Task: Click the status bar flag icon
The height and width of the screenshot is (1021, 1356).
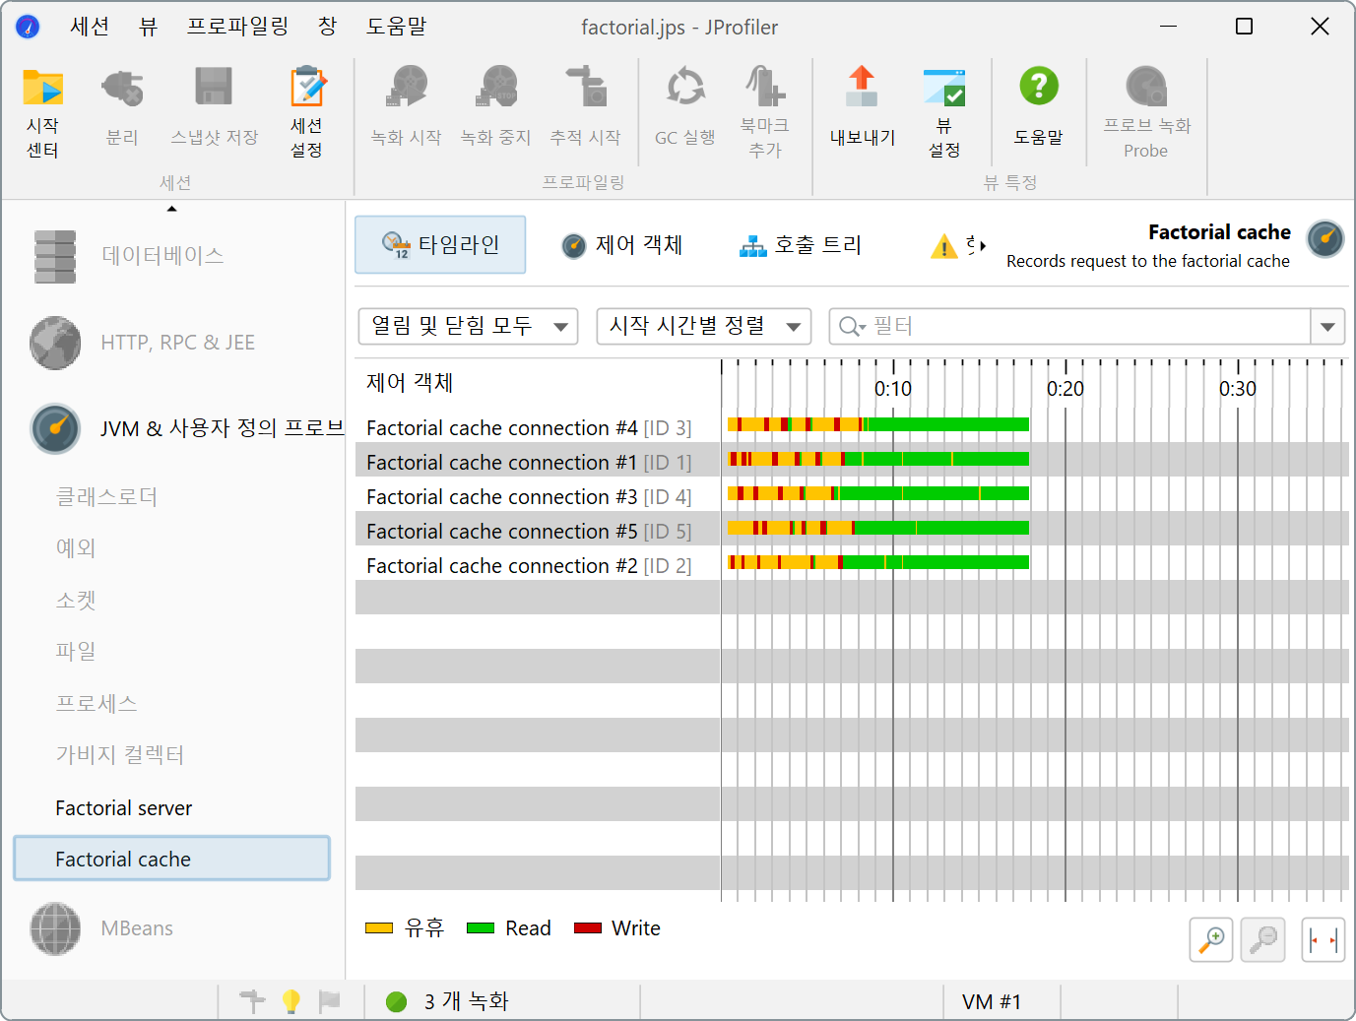Action: click(x=330, y=1001)
